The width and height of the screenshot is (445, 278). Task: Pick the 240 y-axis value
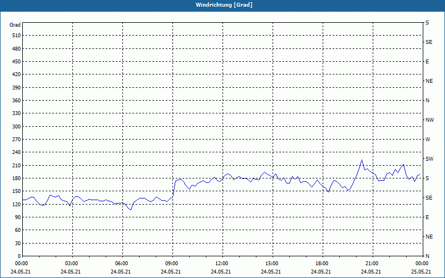(x=17, y=152)
